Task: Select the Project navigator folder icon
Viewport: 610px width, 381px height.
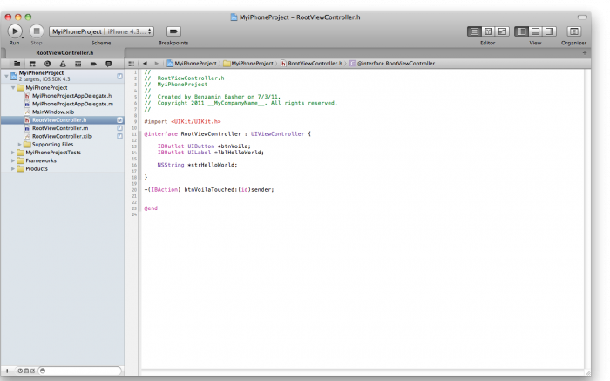Action: tap(17, 64)
